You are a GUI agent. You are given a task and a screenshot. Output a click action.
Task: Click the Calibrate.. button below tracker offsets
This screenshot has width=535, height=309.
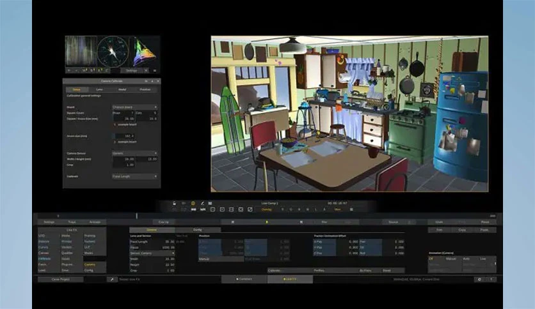pyautogui.click(x=290, y=271)
